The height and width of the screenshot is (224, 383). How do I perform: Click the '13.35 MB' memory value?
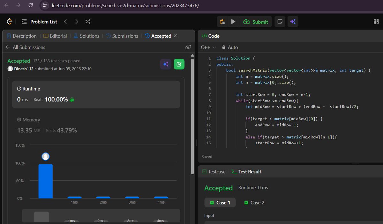pyautogui.click(x=29, y=130)
